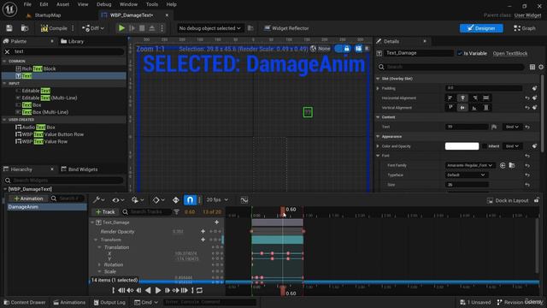
Task: Click the playhead at 0.60
Action: coord(283,210)
